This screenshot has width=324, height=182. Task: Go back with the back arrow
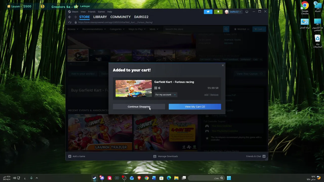70,17
